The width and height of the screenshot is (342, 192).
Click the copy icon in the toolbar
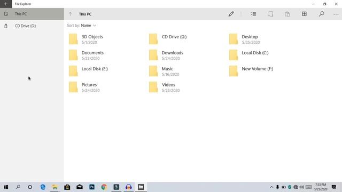(270, 14)
